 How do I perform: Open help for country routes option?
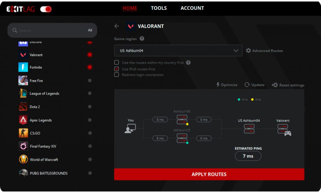click(188, 63)
